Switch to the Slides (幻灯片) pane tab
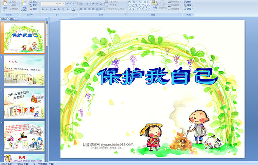Screen dimensions: 258x165 pos(4,19)
